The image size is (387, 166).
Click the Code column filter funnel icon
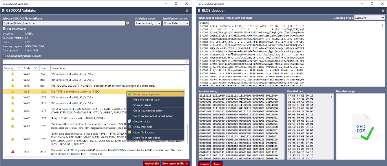(35, 68)
